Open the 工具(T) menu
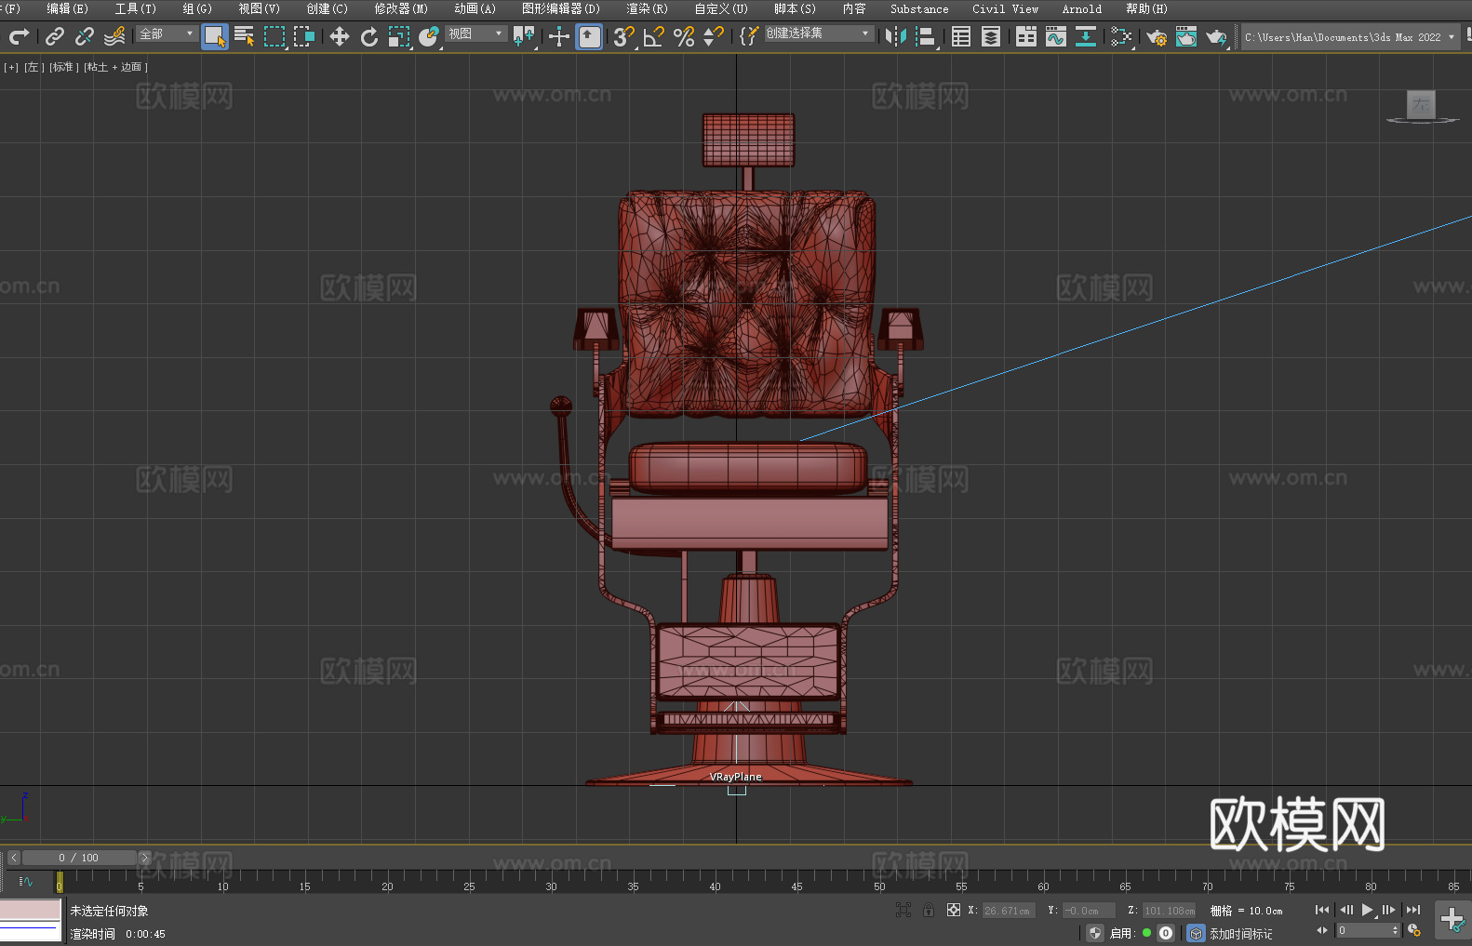 click(x=135, y=9)
